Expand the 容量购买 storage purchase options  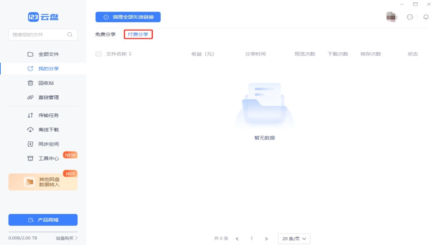click(x=67, y=238)
